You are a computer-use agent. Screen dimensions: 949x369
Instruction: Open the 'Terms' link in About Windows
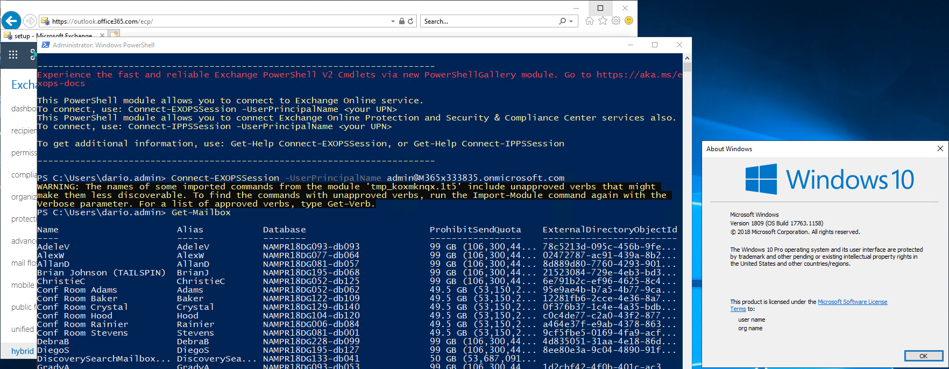tap(738, 309)
